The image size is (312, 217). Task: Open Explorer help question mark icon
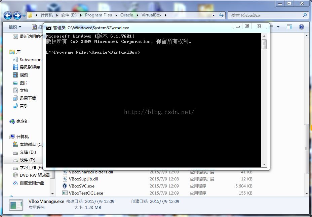(302, 27)
